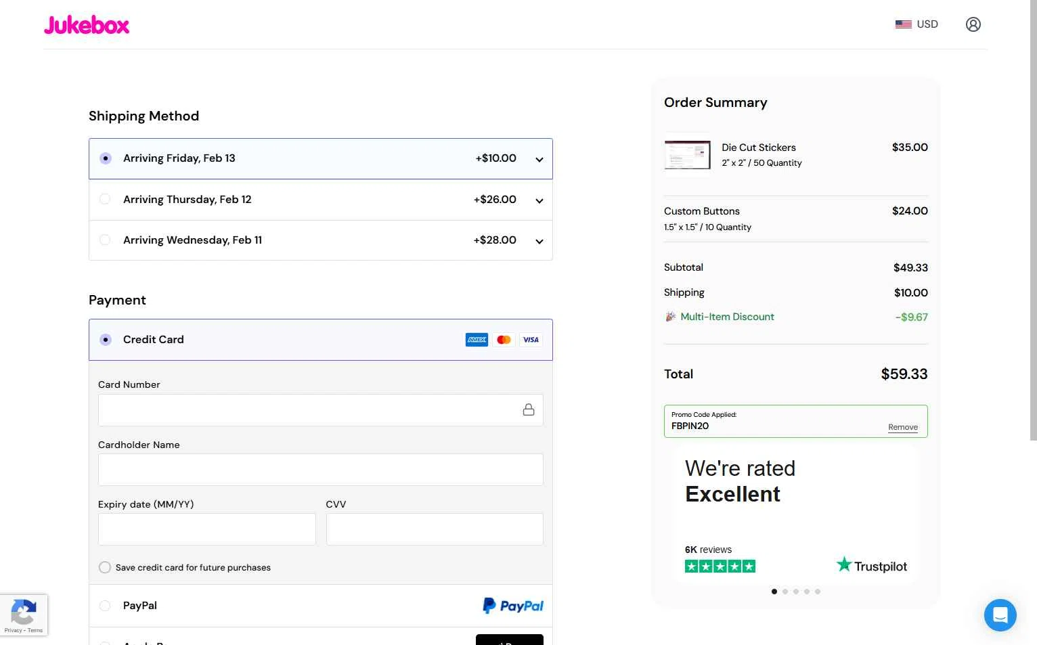Viewport: 1037px width, 645px height.
Task: Focus the Card Number input field
Action: click(x=321, y=410)
